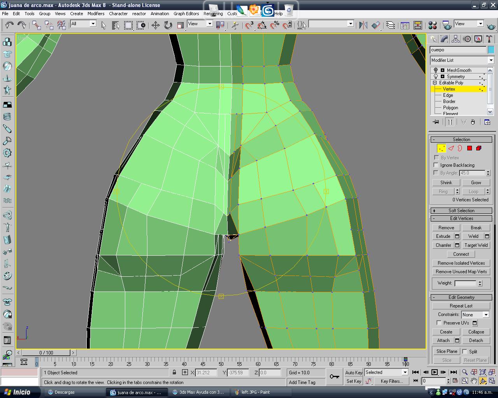Activate the Pan View hand tool
This screenshot has width=498, height=398.
click(x=473, y=381)
